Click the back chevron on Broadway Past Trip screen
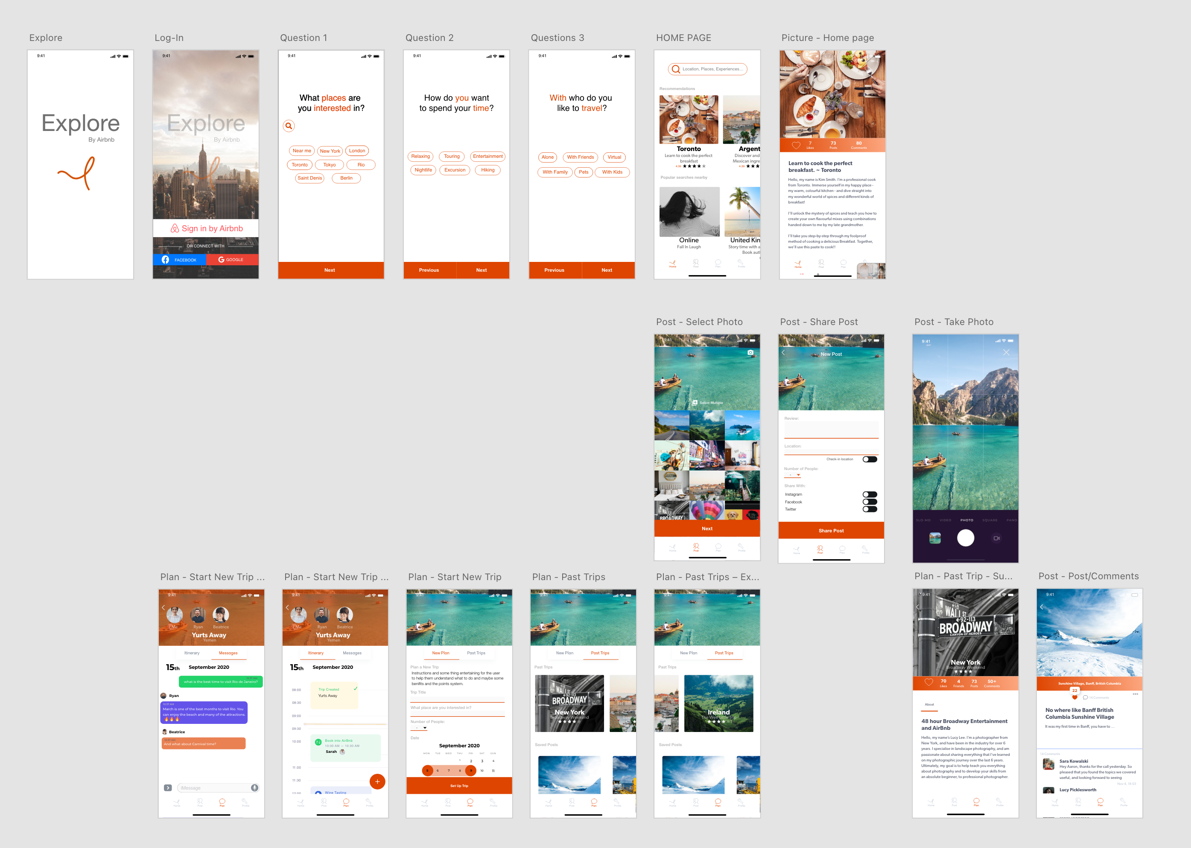Image resolution: width=1191 pixels, height=848 pixels. click(918, 607)
